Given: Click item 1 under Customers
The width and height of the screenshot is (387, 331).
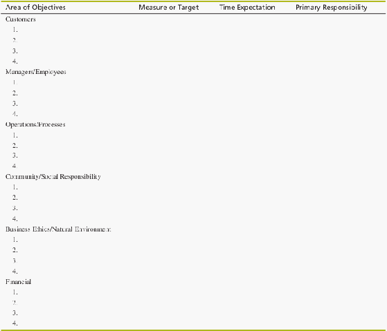Looking at the screenshot, I should click(15, 30).
